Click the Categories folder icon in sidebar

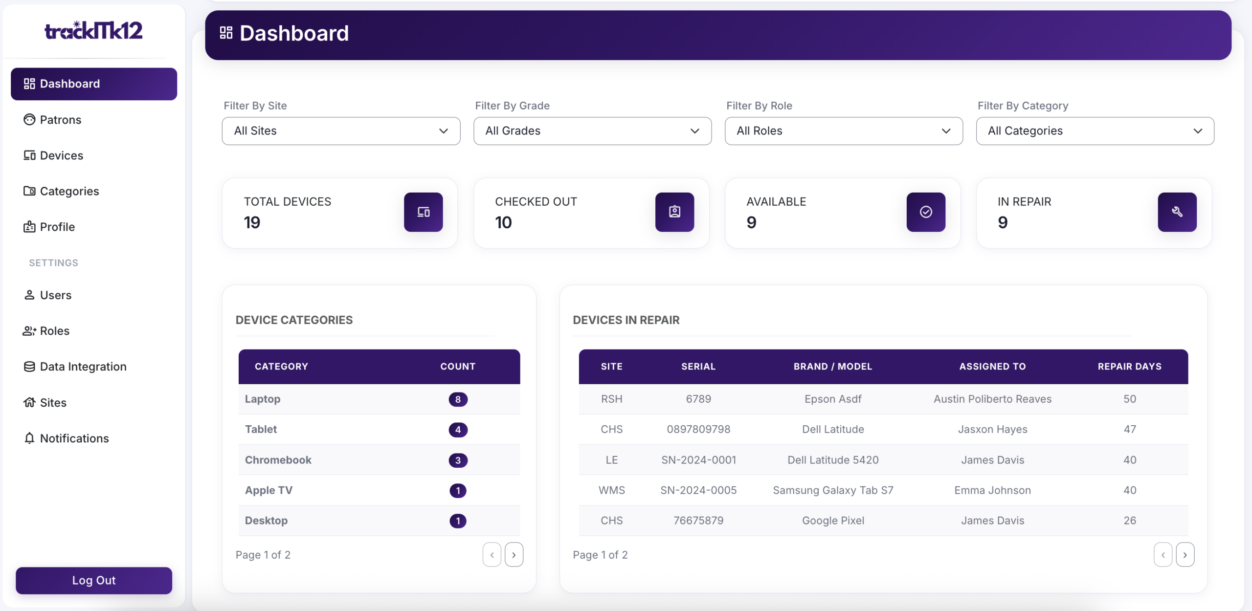(29, 191)
